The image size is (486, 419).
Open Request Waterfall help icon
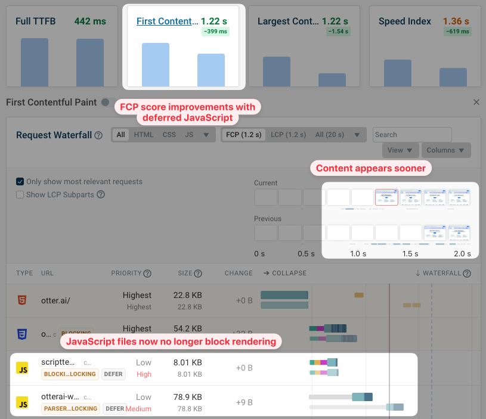pos(98,135)
